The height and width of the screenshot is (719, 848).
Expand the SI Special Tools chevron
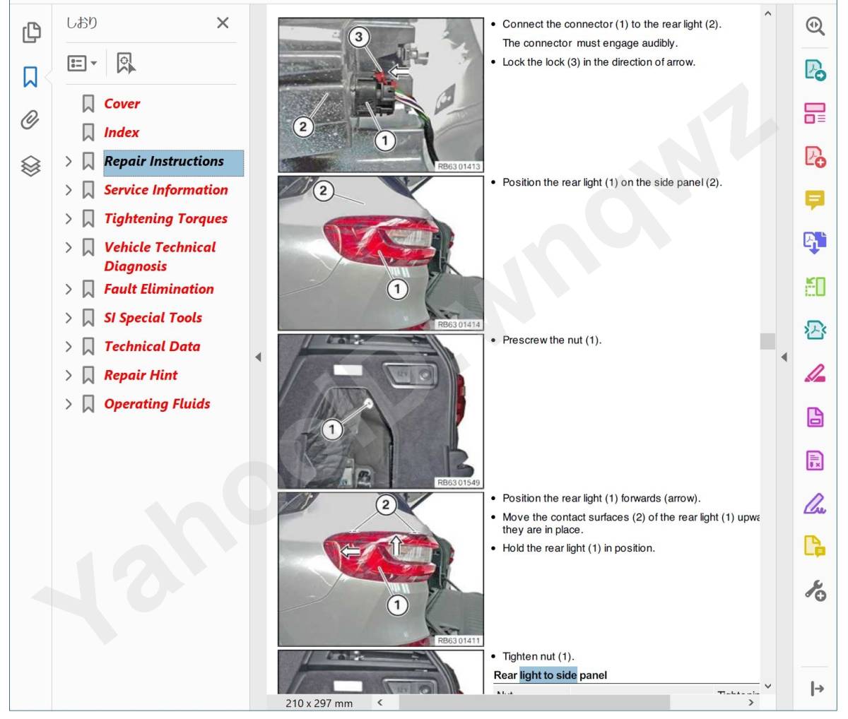pyautogui.click(x=69, y=318)
